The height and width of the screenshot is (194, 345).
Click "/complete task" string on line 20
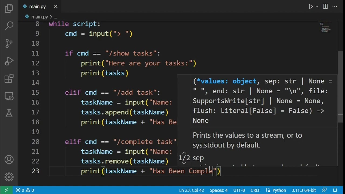click(x=144, y=142)
